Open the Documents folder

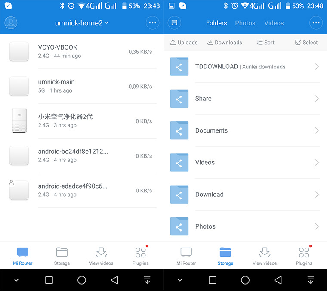(x=245, y=130)
